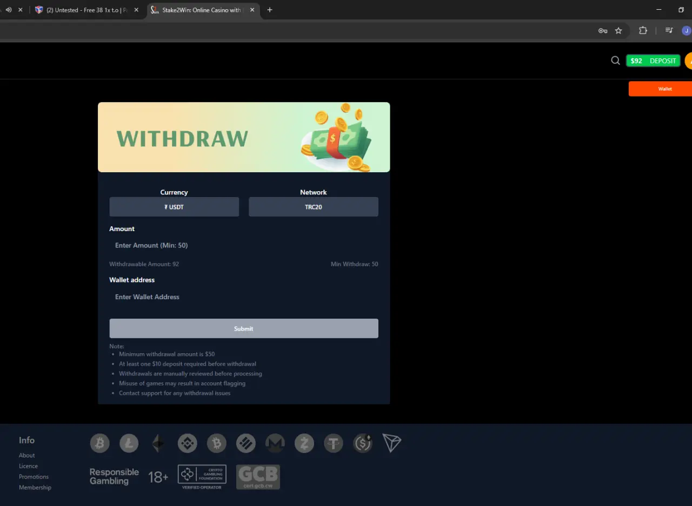
Task: Click the Litecoin icon in the footer
Action: point(129,443)
